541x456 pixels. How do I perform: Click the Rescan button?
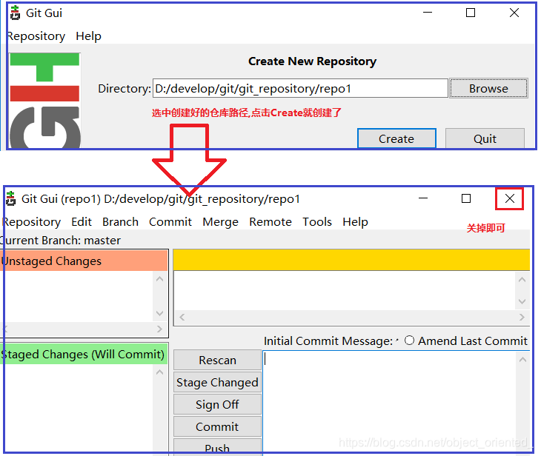click(217, 360)
